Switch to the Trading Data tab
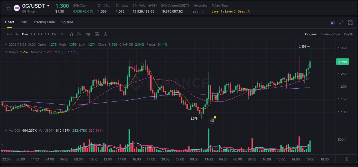This screenshot has height=167, width=358. tap(44, 22)
